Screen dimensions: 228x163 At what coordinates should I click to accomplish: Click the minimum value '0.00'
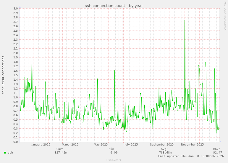(x=114, y=153)
